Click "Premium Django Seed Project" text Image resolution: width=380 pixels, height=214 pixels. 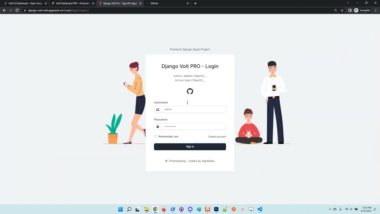[190, 49]
